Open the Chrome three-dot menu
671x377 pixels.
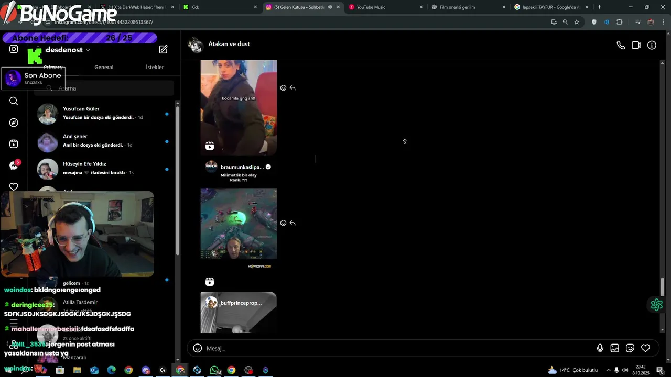(x=663, y=22)
